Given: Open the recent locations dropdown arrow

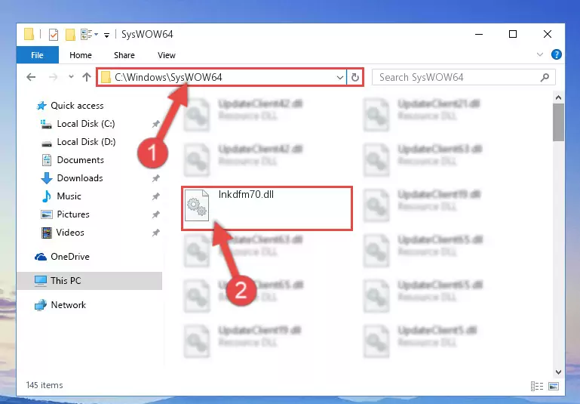Looking at the screenshot, I should pyautogui.click(x=71, y=77).
